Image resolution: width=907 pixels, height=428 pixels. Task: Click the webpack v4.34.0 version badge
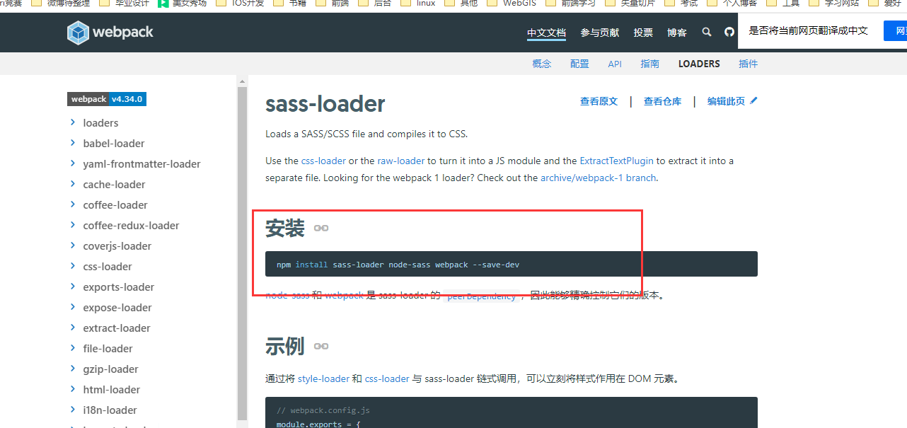point(107,99)
